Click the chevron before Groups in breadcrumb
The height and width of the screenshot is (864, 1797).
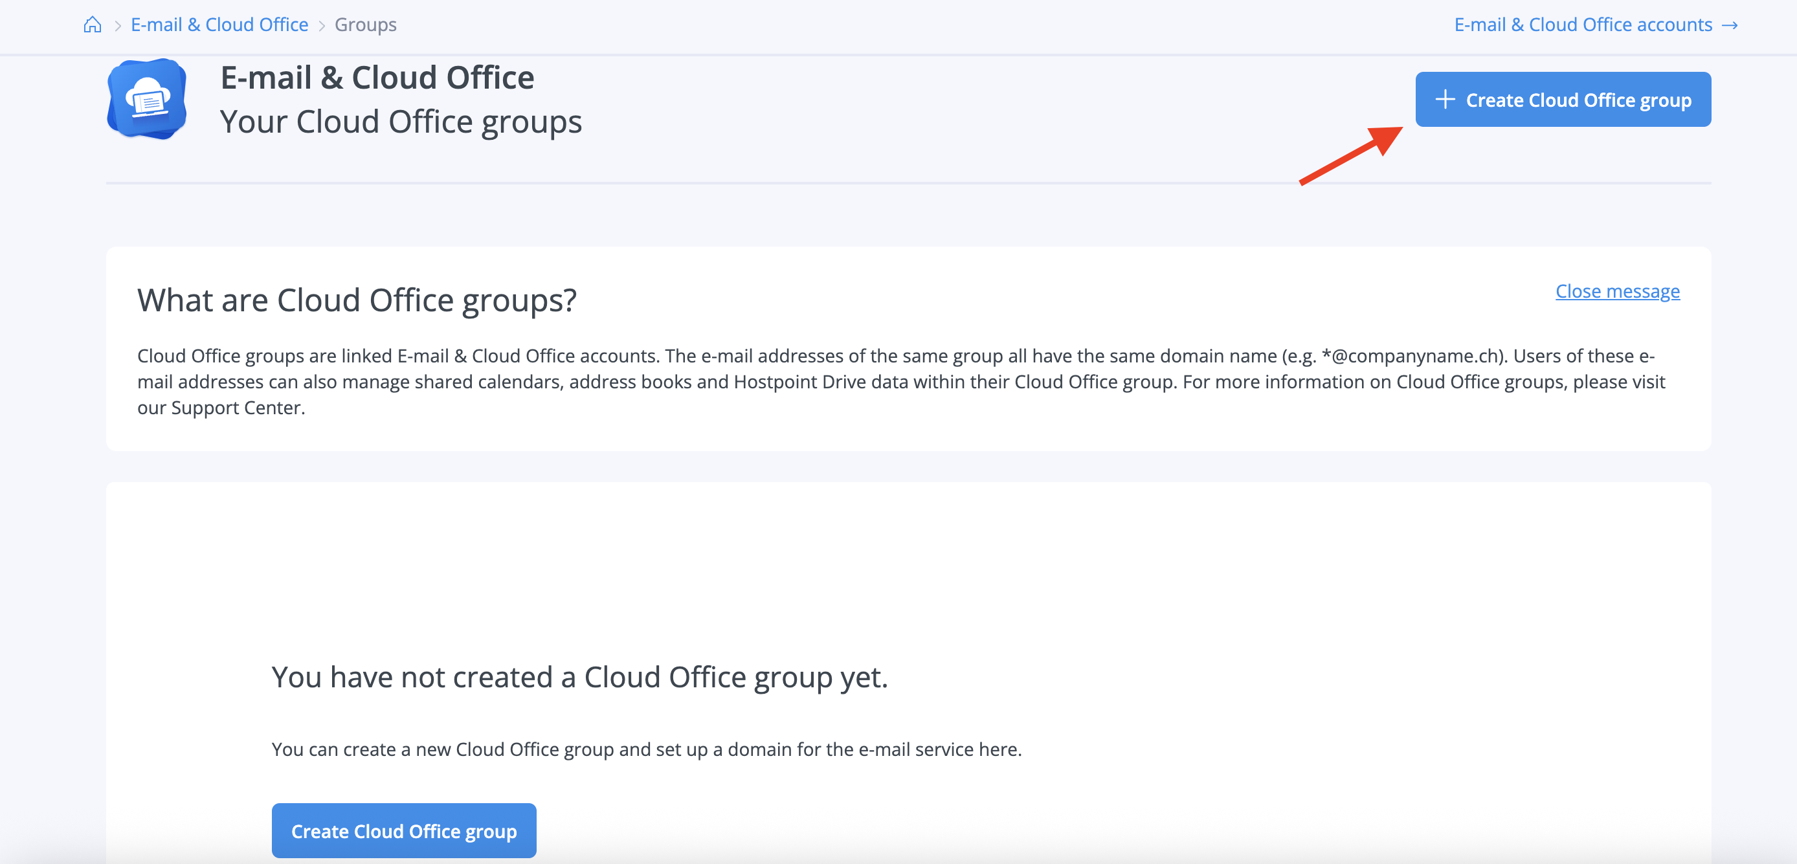click(x=322, y=26)
